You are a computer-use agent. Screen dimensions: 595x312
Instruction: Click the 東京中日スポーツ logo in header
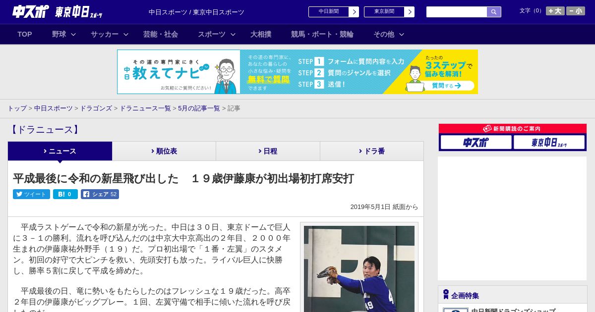(79, 12)
